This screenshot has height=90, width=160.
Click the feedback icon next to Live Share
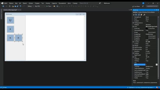[x=143, y=6]
